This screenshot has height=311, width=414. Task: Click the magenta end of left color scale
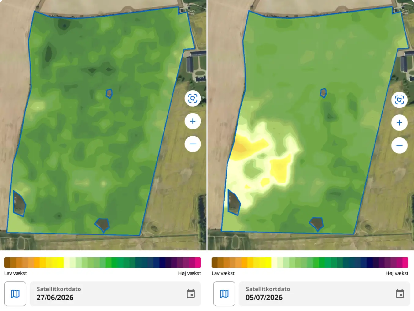(198, 263)
